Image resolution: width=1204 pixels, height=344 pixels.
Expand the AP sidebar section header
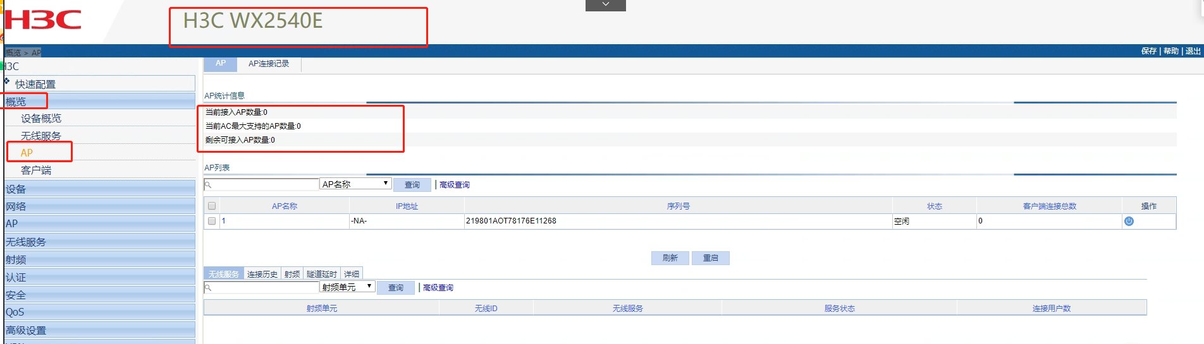point(100,223)
